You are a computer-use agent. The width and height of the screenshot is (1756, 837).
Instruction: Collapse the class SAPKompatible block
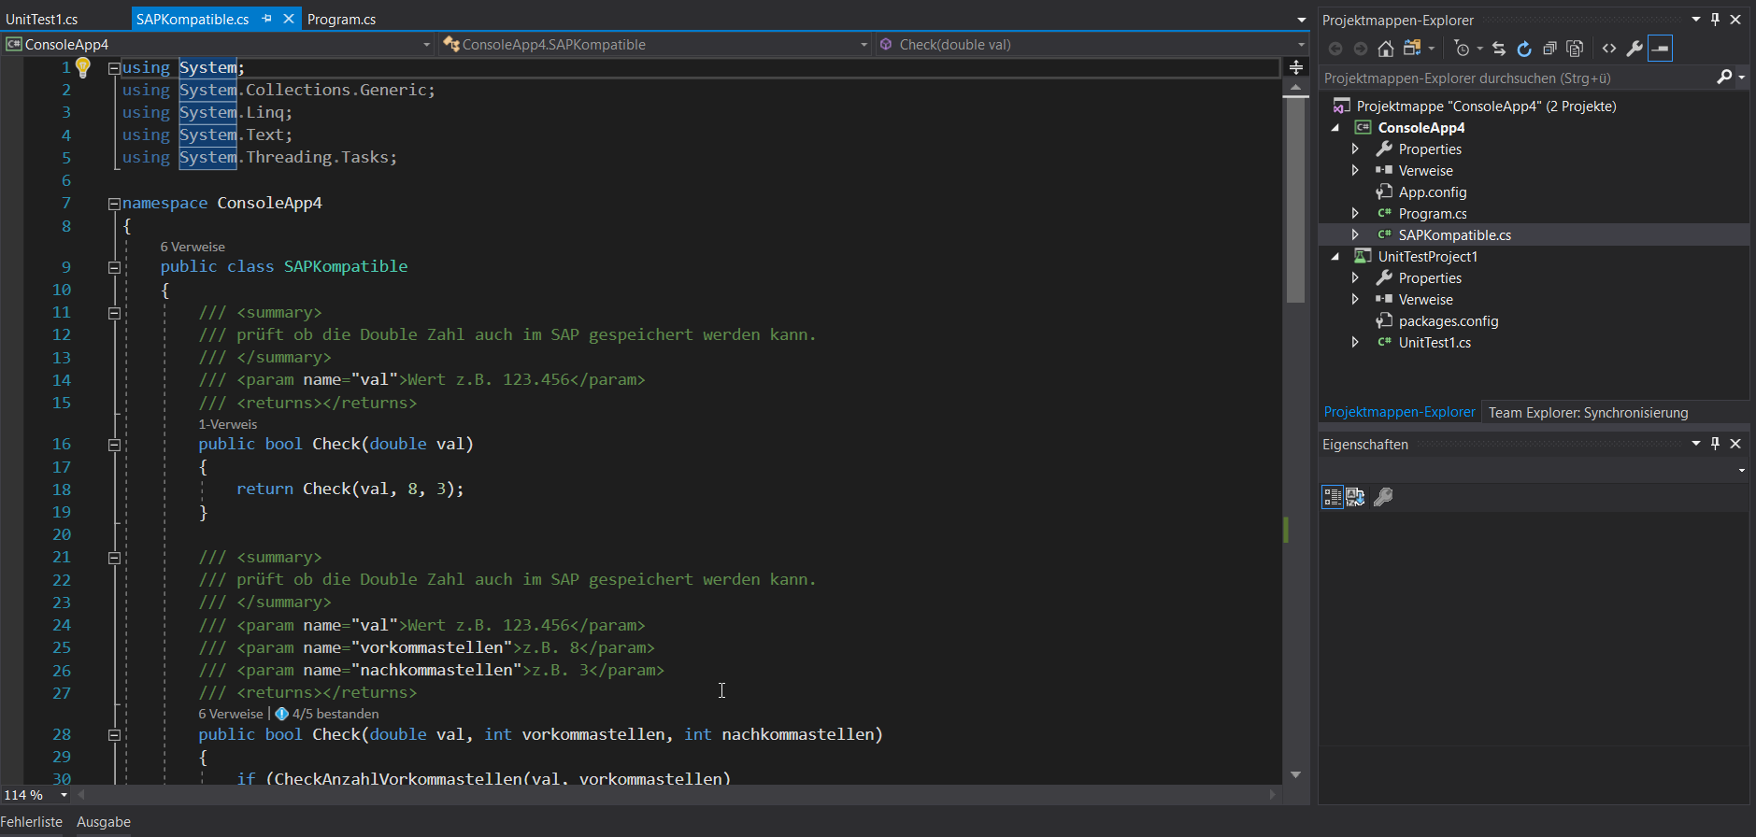114,267
